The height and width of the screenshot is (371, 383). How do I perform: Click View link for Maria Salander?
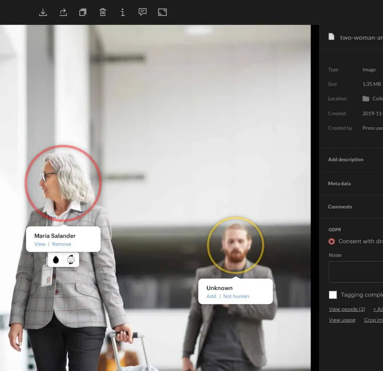40,244
